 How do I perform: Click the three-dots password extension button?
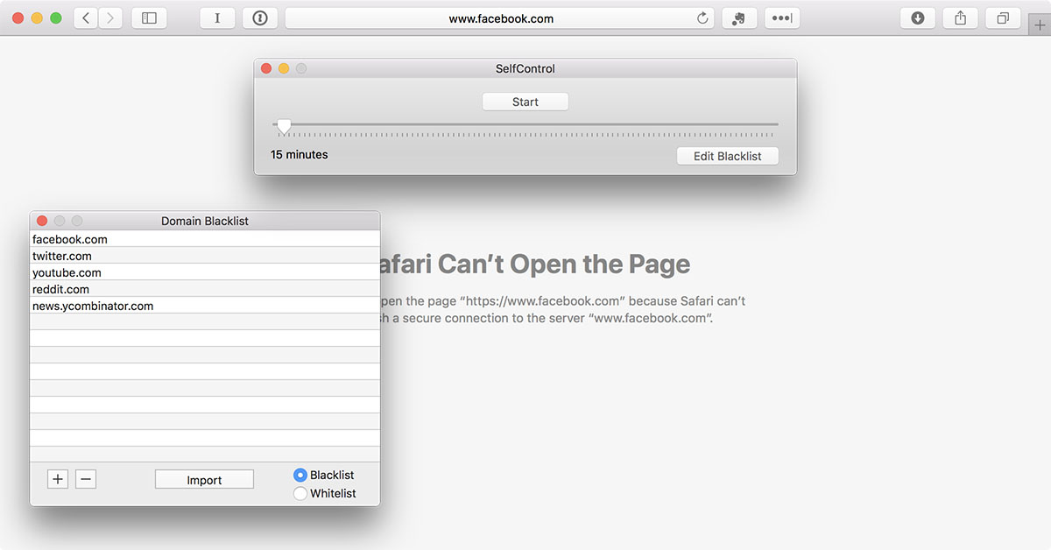(782, 18)
